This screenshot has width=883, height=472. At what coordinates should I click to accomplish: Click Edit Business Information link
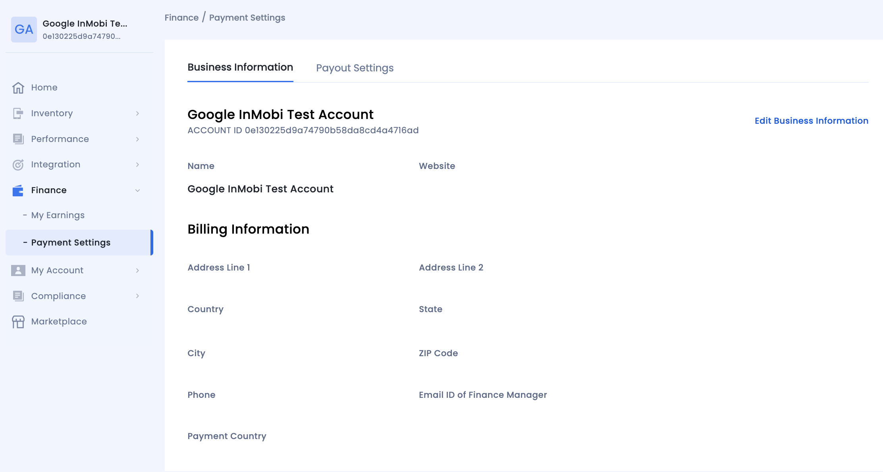pyautogui.click(x=811, y=121)
